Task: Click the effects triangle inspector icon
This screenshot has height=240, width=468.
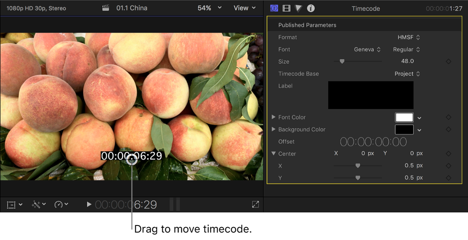Action: click(x=298, y=8)
